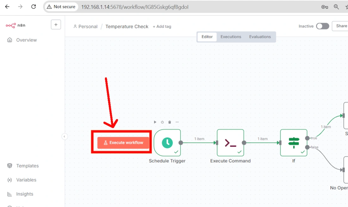Viewport: 348px width, 207px height.
Task: Open the Evaluations tab
Action: pos(260,37)
